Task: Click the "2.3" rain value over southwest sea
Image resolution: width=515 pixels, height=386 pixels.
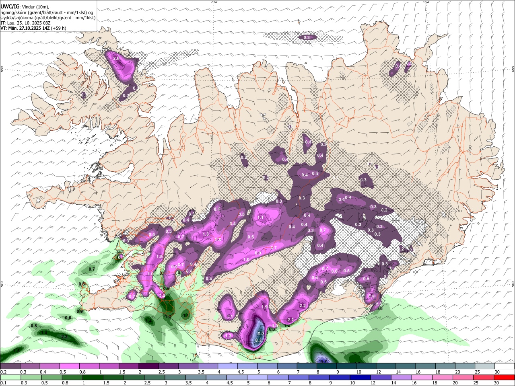Action: (64, 337)
